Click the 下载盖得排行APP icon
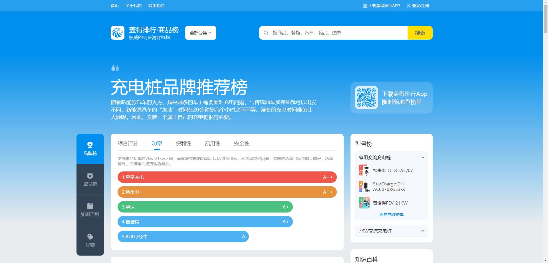 (364, 5)
